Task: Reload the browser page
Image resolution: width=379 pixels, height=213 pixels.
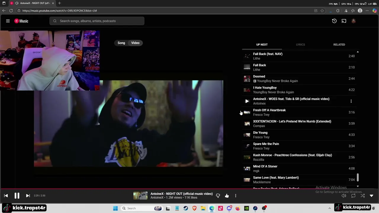Action: (x=11, y=11)
